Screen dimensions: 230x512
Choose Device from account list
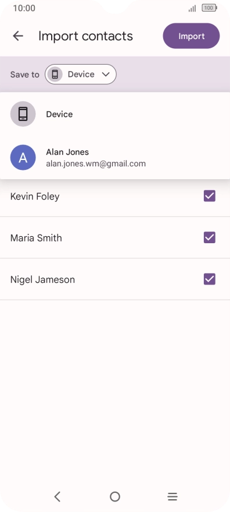point(115,114)
